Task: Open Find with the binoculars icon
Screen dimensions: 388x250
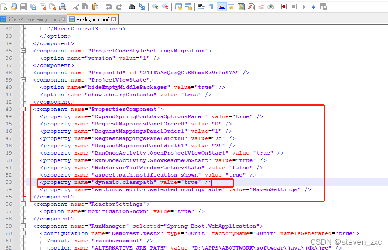Action: coord(132,7)
